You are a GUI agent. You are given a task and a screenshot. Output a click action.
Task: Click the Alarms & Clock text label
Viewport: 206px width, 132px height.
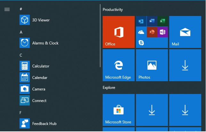coord(45,43)
